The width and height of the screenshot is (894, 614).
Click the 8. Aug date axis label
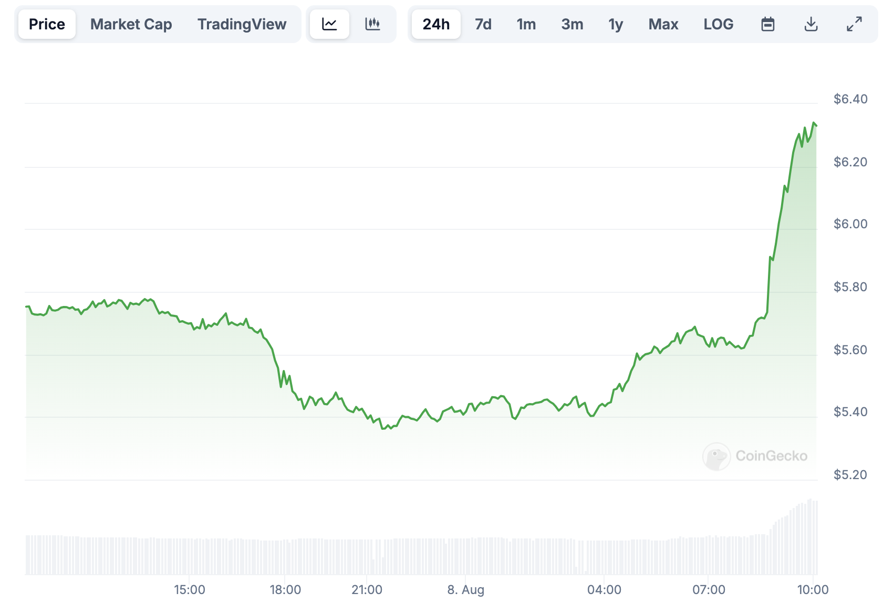click(465, 590)
